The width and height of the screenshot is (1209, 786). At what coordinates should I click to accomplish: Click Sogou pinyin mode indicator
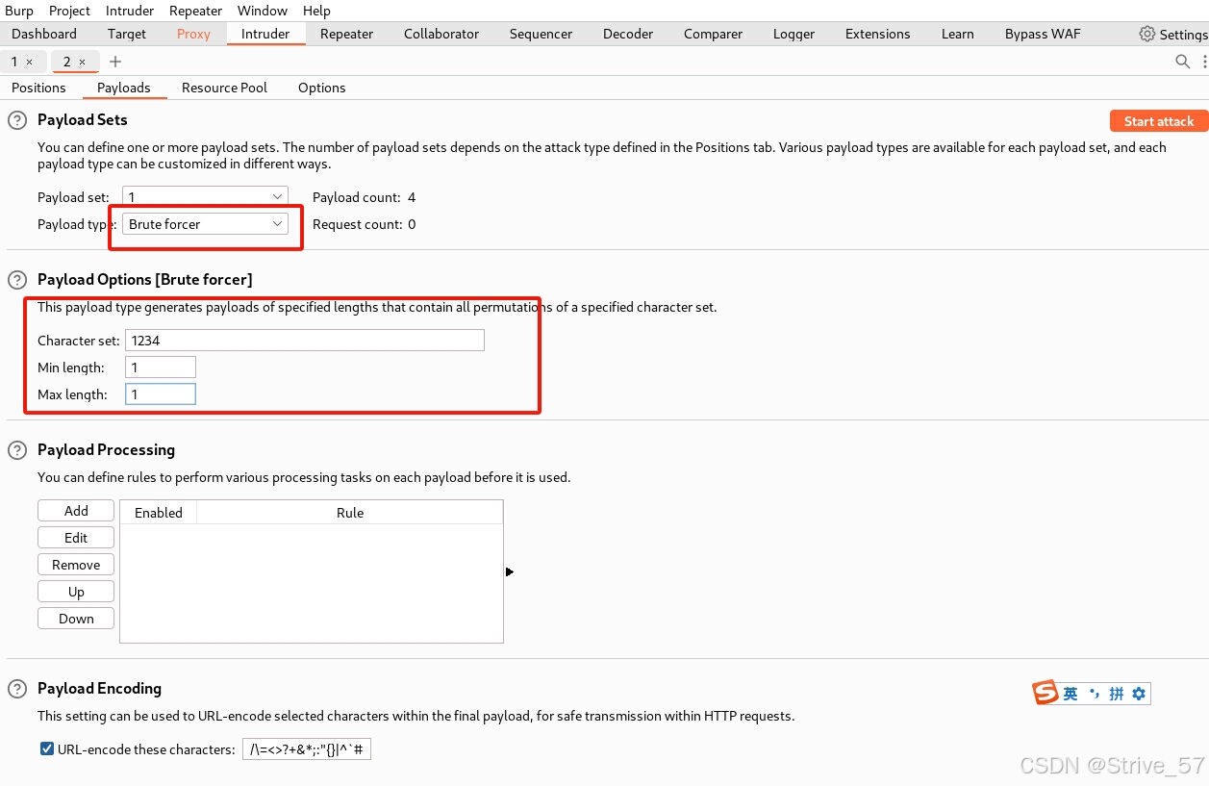point(1117,694)
